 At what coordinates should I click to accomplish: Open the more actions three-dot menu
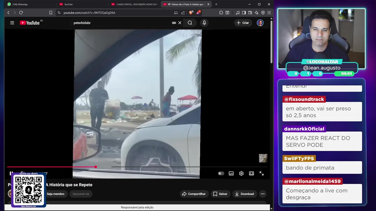pyautogui.click(x=263, y=194)
